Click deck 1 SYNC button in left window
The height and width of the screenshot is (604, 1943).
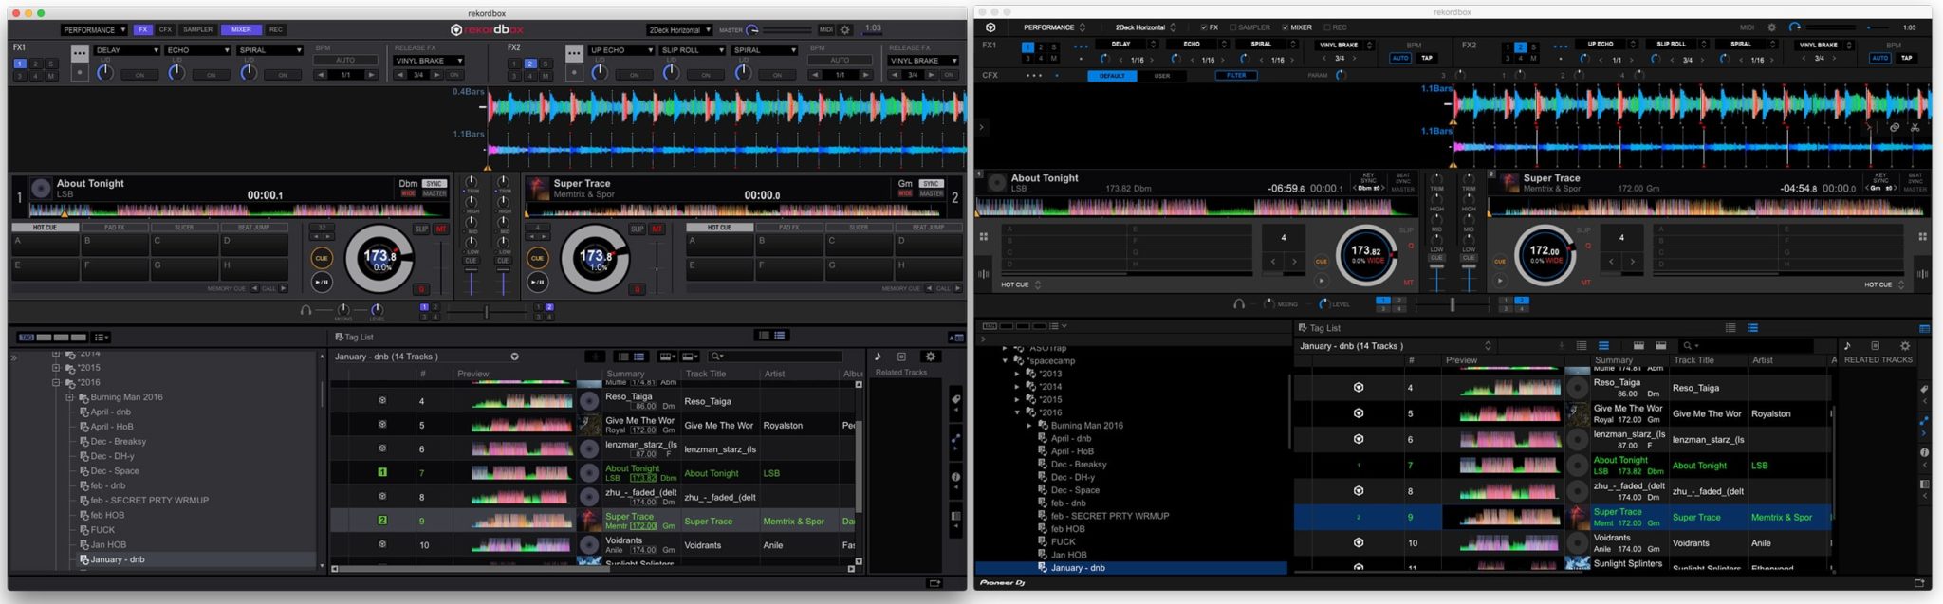click(435, 184)
